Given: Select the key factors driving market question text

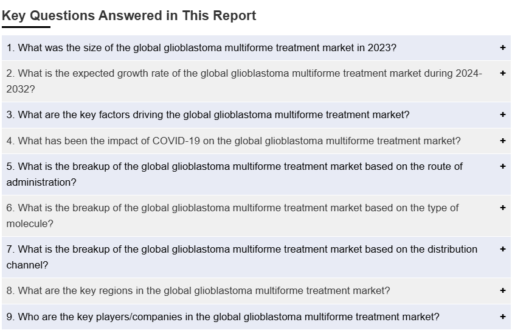Looking at the screenshot, I should [208, 114].
